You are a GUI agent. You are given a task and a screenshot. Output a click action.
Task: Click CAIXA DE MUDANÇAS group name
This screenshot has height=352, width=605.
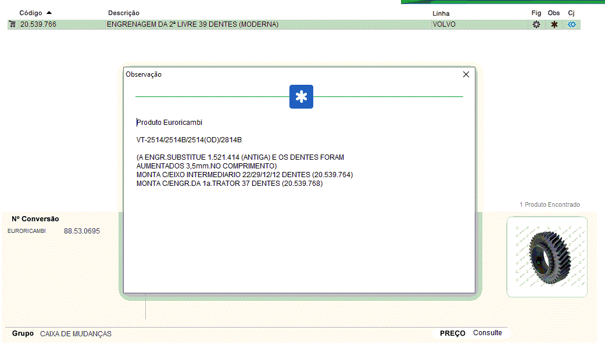click(76, 334)
